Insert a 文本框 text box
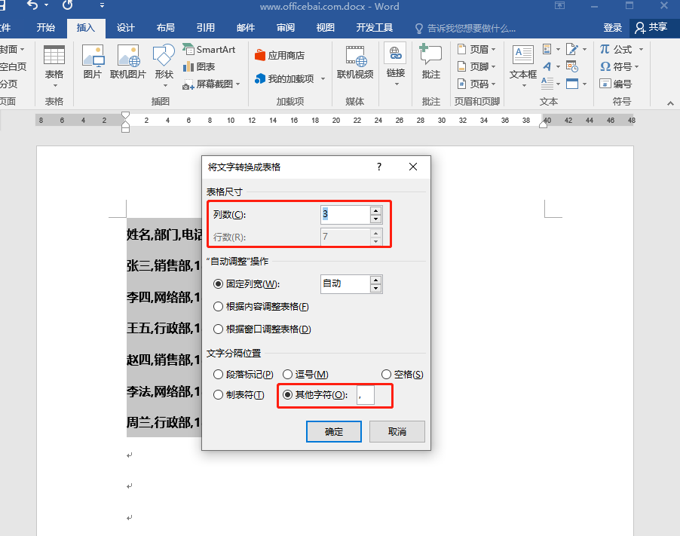 pyautogui.click(x=523, y=65)
